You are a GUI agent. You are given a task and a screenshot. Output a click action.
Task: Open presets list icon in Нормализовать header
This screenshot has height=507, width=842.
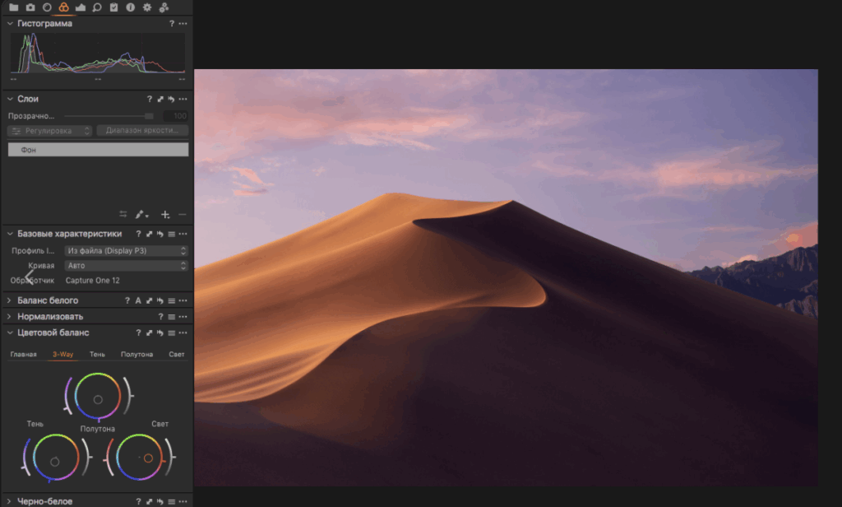point(171,317)
